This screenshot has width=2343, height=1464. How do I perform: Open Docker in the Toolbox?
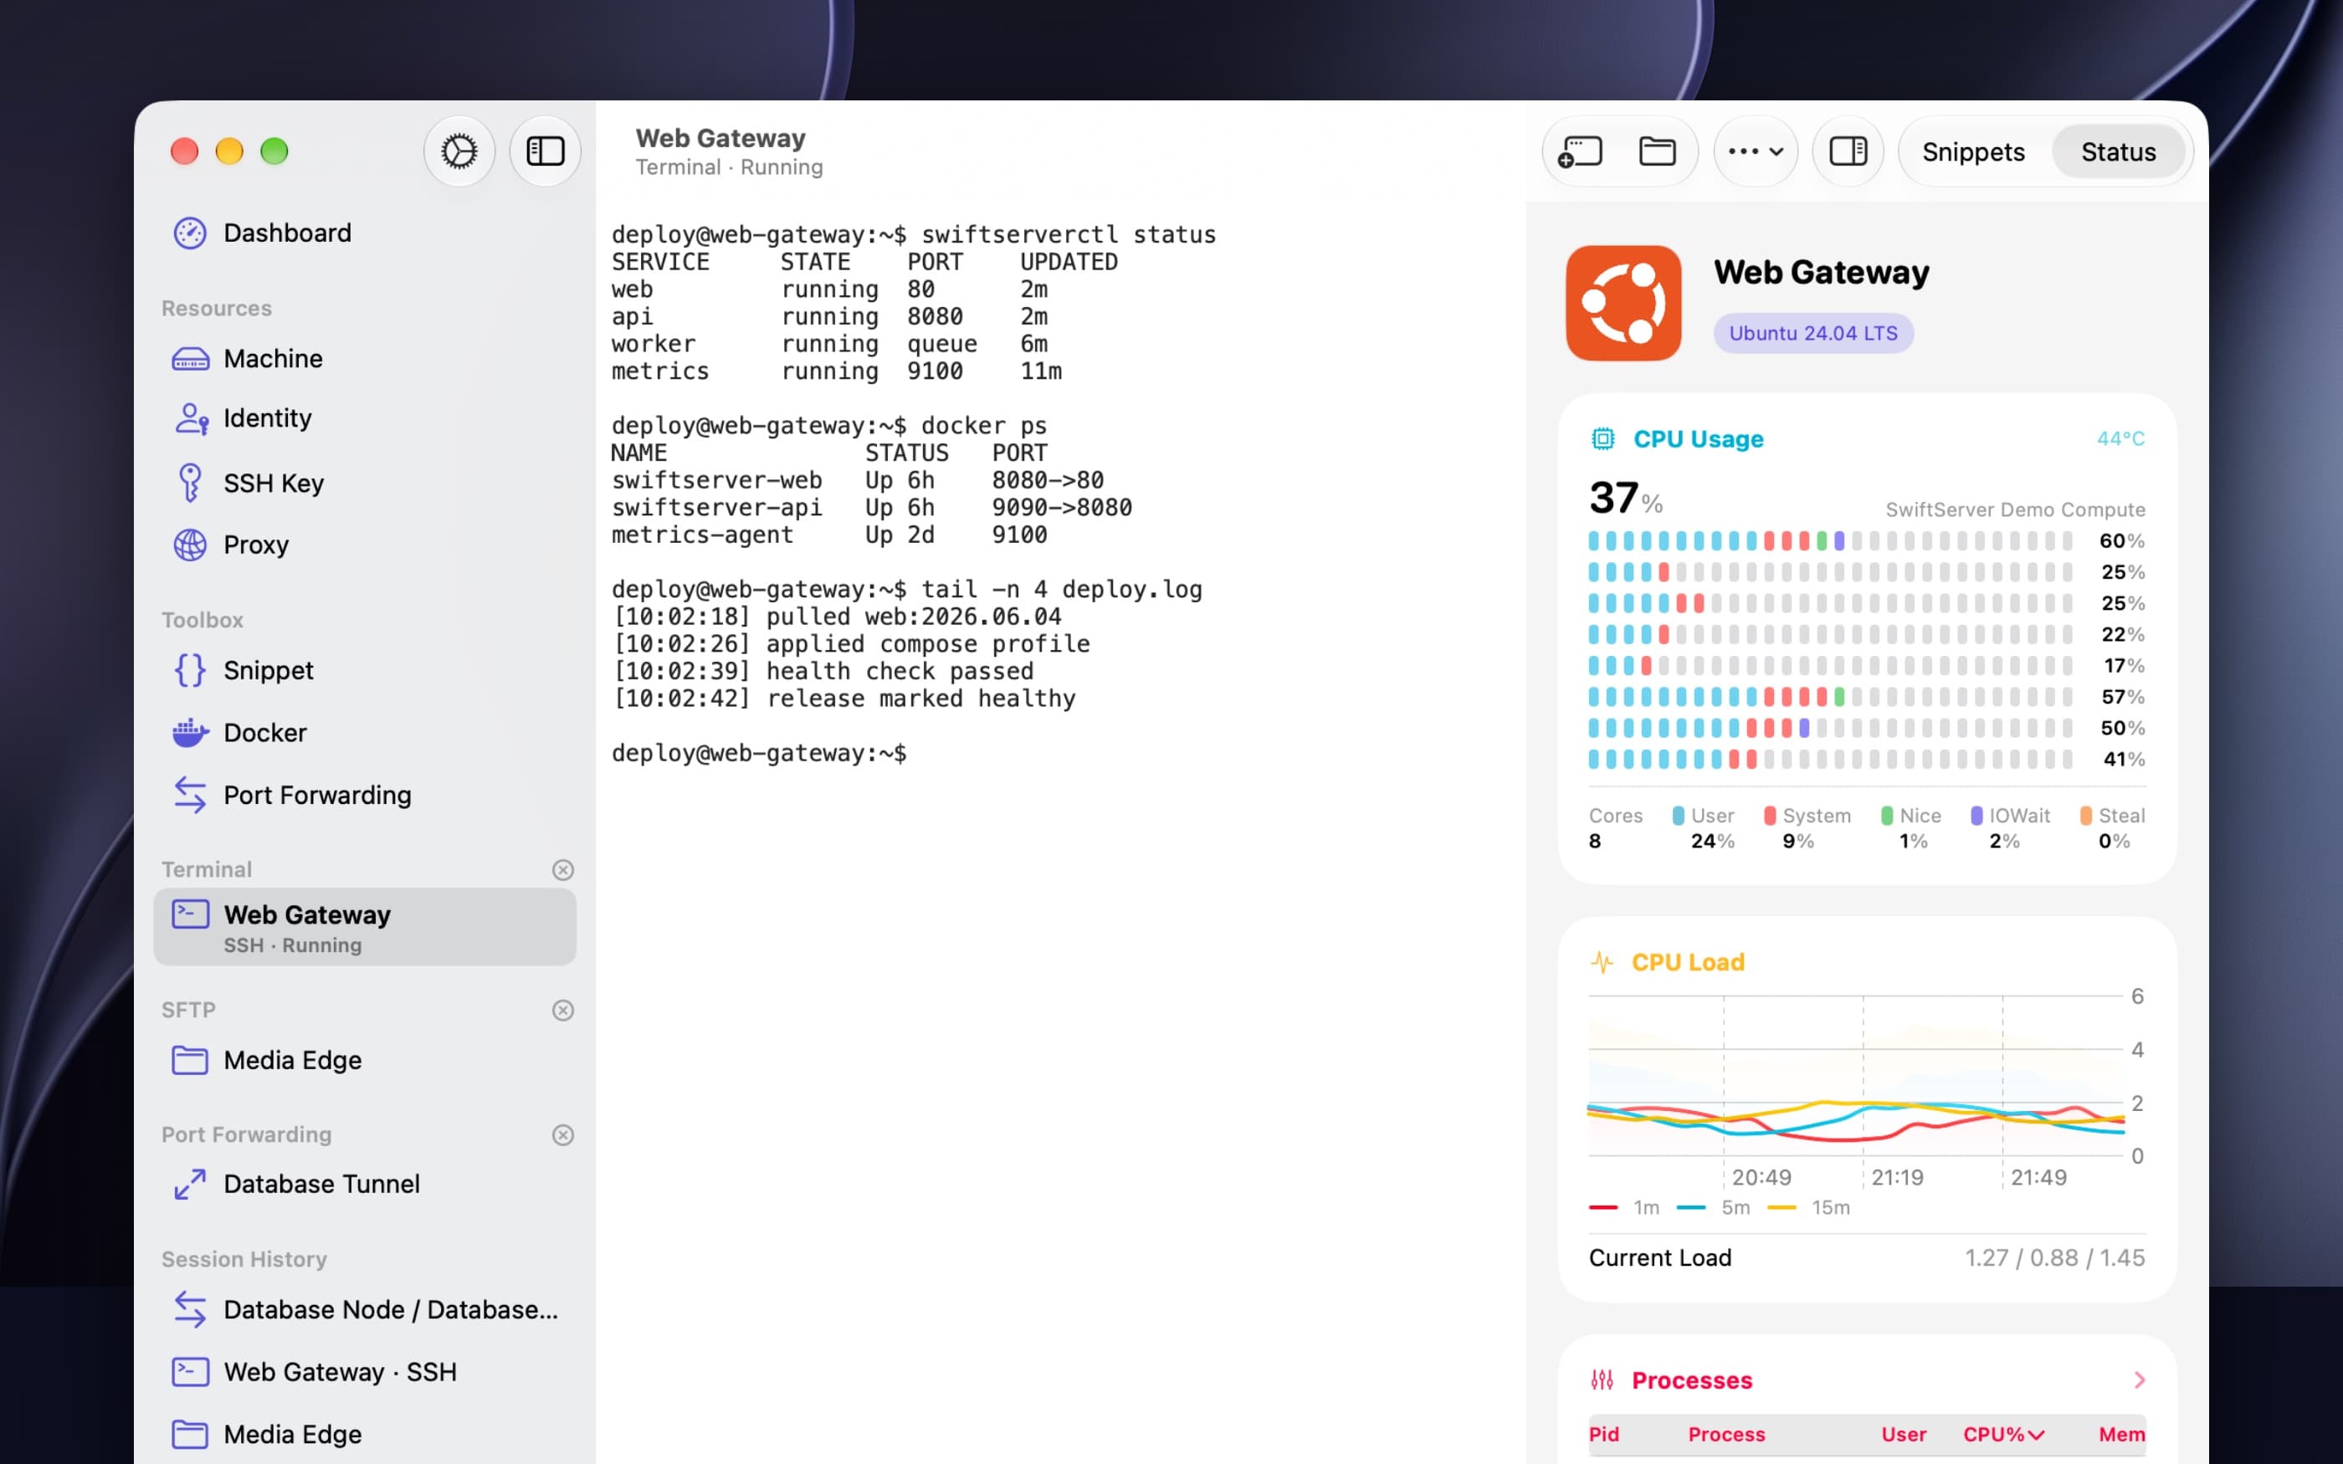pyautogui.click(x=364, y=732)
